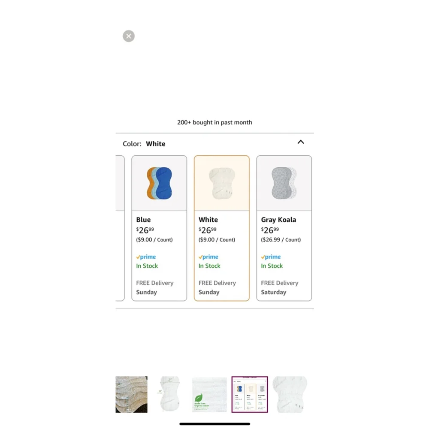Tap the home indicator bar at bottom
This screenshot has height=429, width=429.
[215, 424]
